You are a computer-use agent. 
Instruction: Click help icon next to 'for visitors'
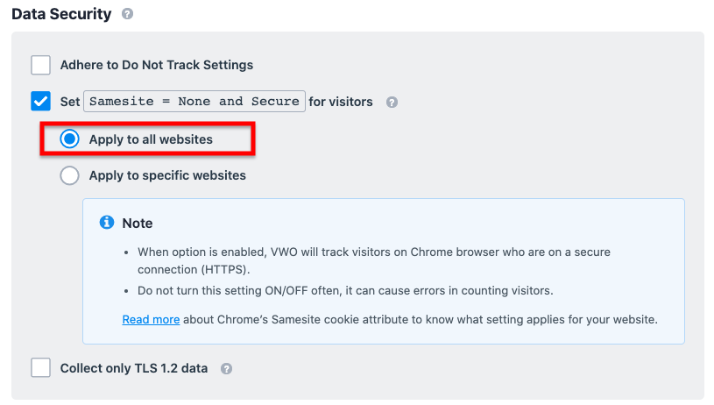(x=392, y=102)
